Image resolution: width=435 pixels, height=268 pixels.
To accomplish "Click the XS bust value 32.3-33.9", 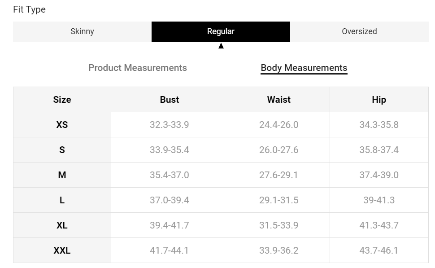I will tap(170, 125).
